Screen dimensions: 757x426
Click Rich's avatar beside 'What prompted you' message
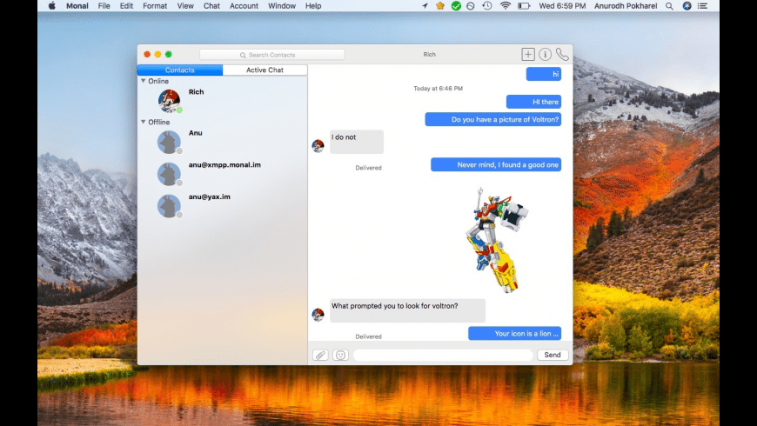[x=318, y=315]
